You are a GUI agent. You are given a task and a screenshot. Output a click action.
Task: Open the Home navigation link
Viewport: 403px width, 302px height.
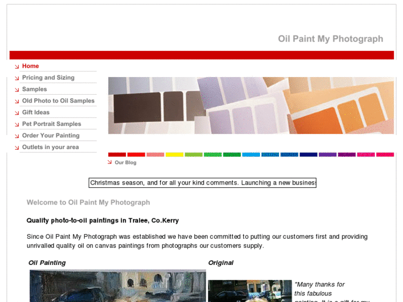pyautogui.click(x=30, y=66)
